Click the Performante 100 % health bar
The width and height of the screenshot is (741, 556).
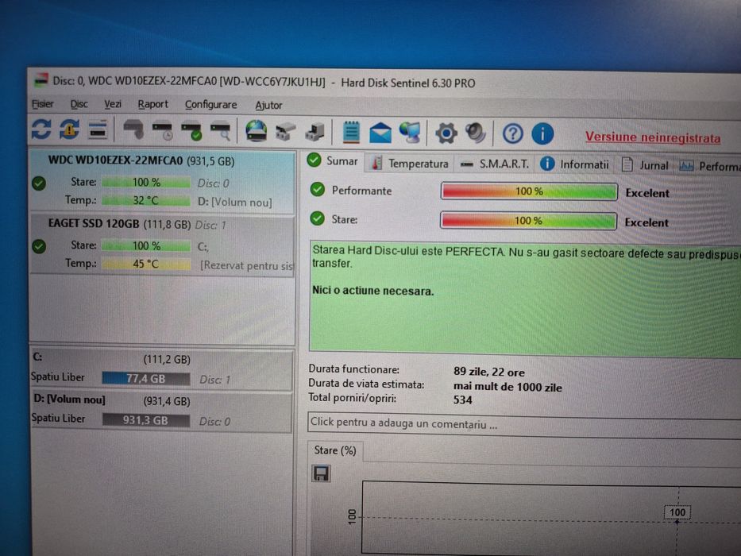529,191
